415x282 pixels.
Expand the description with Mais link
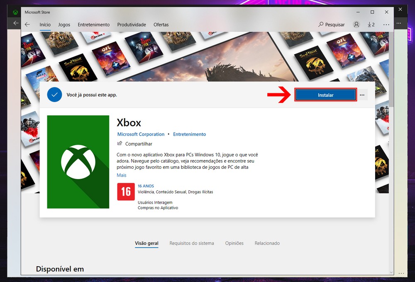(122, 175)
